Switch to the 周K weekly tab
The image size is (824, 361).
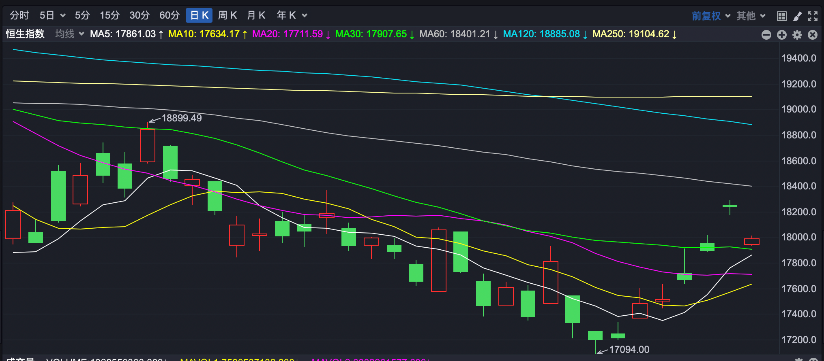[x=227, y=15]
